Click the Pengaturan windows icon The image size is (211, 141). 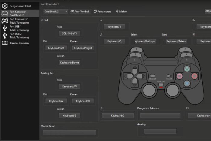[95, 11]
